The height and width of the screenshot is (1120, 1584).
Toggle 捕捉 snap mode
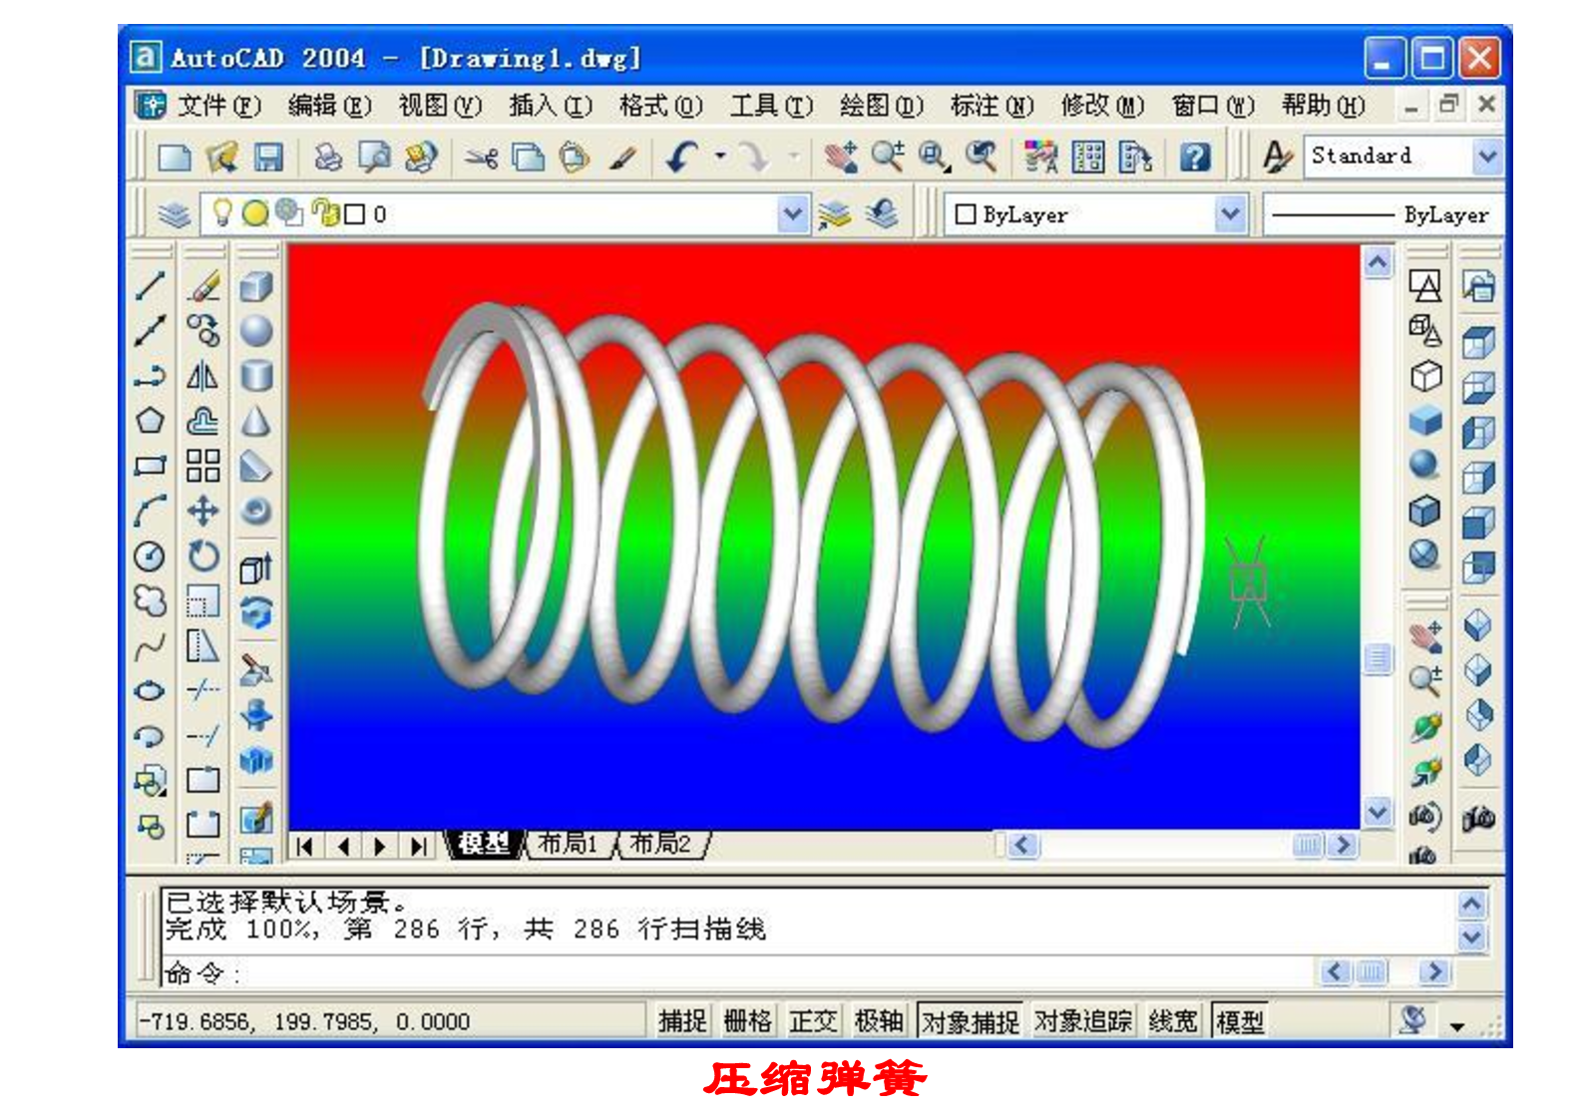[683, 1021]
